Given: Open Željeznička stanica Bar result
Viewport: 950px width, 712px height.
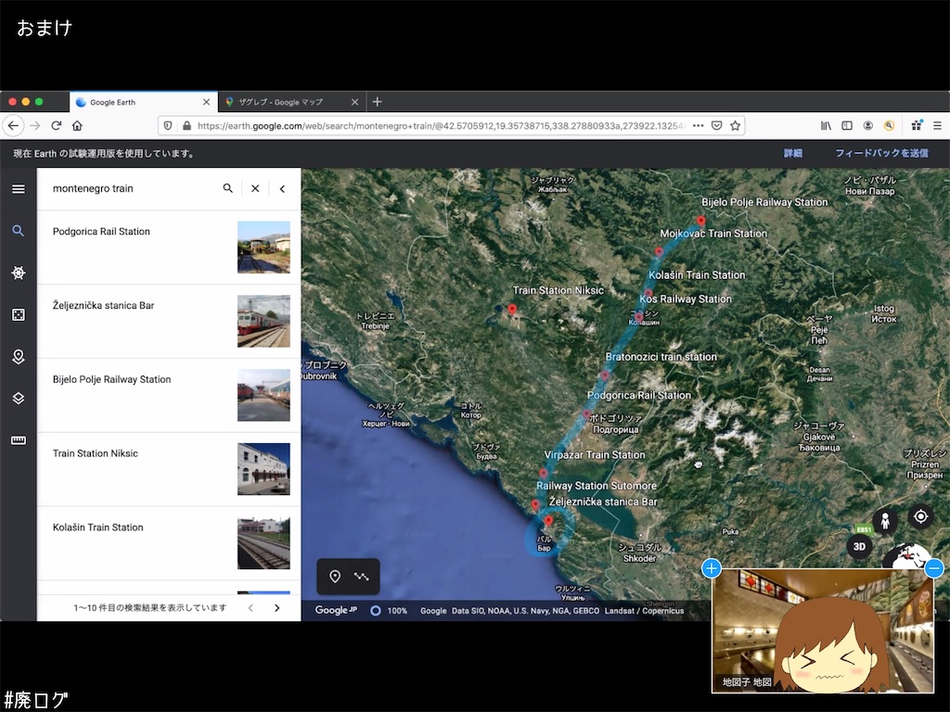Looking at the screenshot, I should [169, 322].
